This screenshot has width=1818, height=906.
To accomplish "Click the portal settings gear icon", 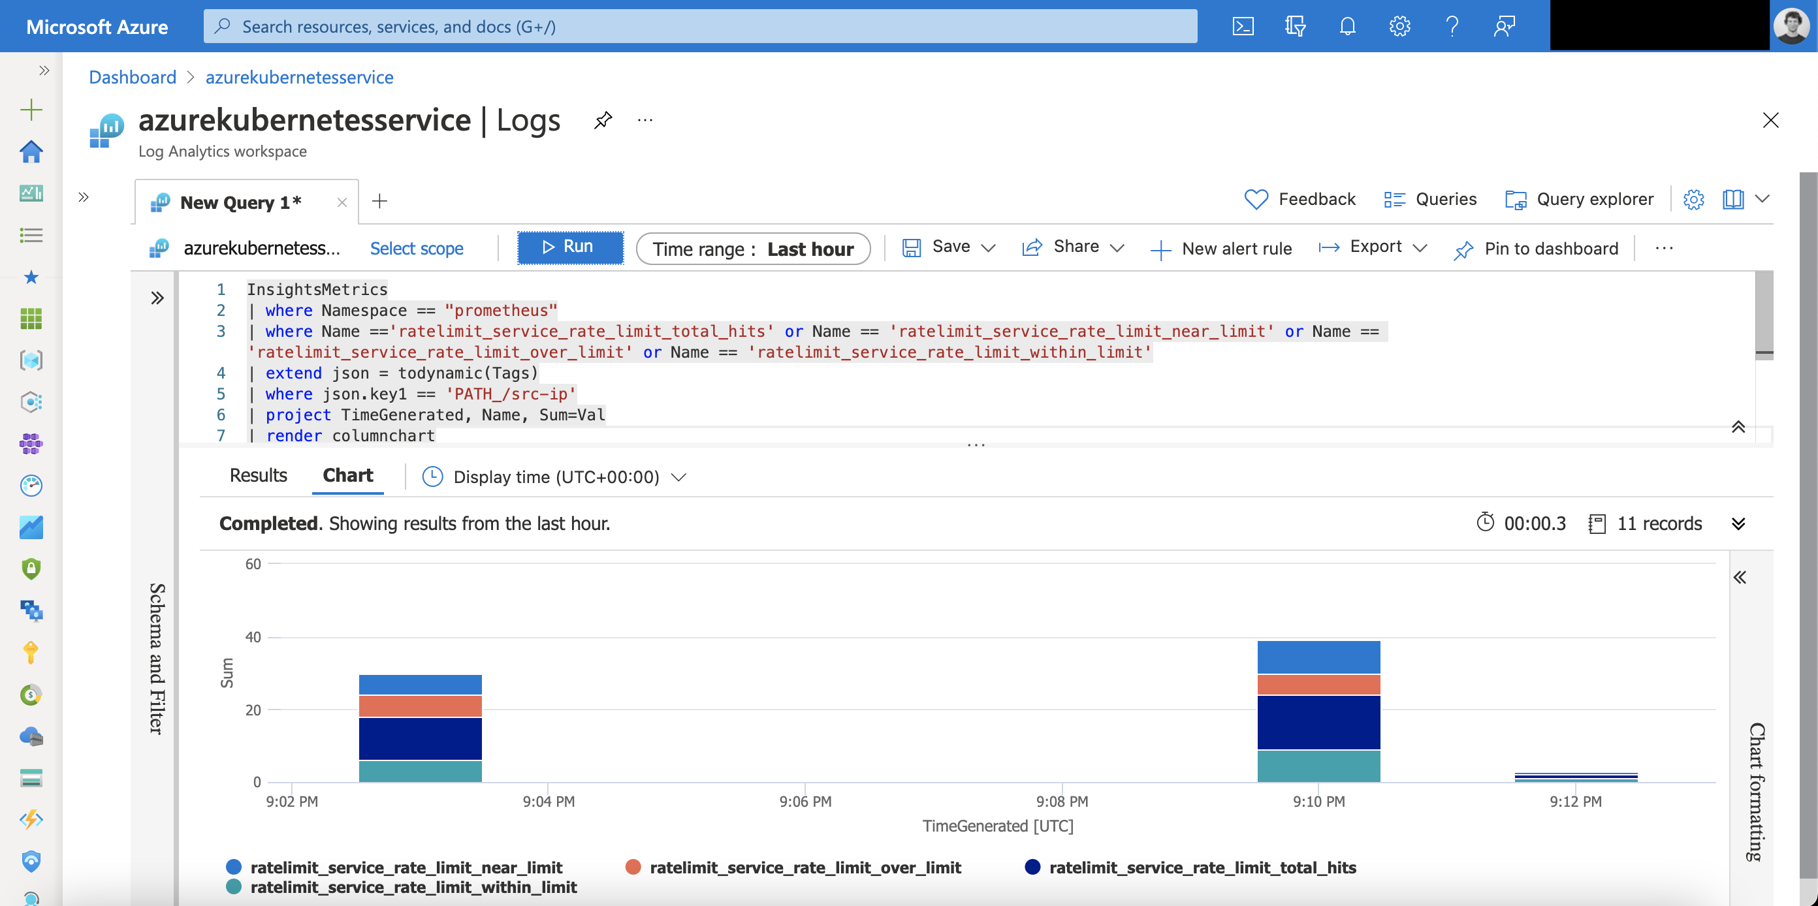I will point(1399,26).
